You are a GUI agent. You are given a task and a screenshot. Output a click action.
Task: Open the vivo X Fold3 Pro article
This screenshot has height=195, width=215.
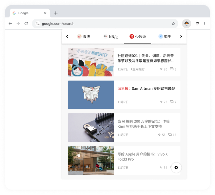pos(142,157)
